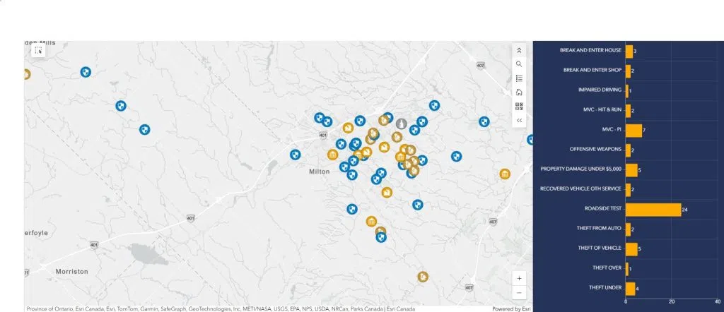The height and width of the screenshot is (312, 724).
Task: Collapse side panel with double left chevron
Action: coord(519,121)
